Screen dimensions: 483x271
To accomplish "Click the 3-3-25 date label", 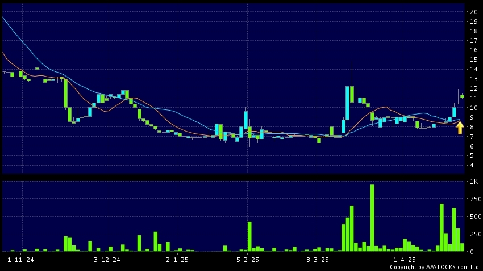I will (x=318, y=260).
